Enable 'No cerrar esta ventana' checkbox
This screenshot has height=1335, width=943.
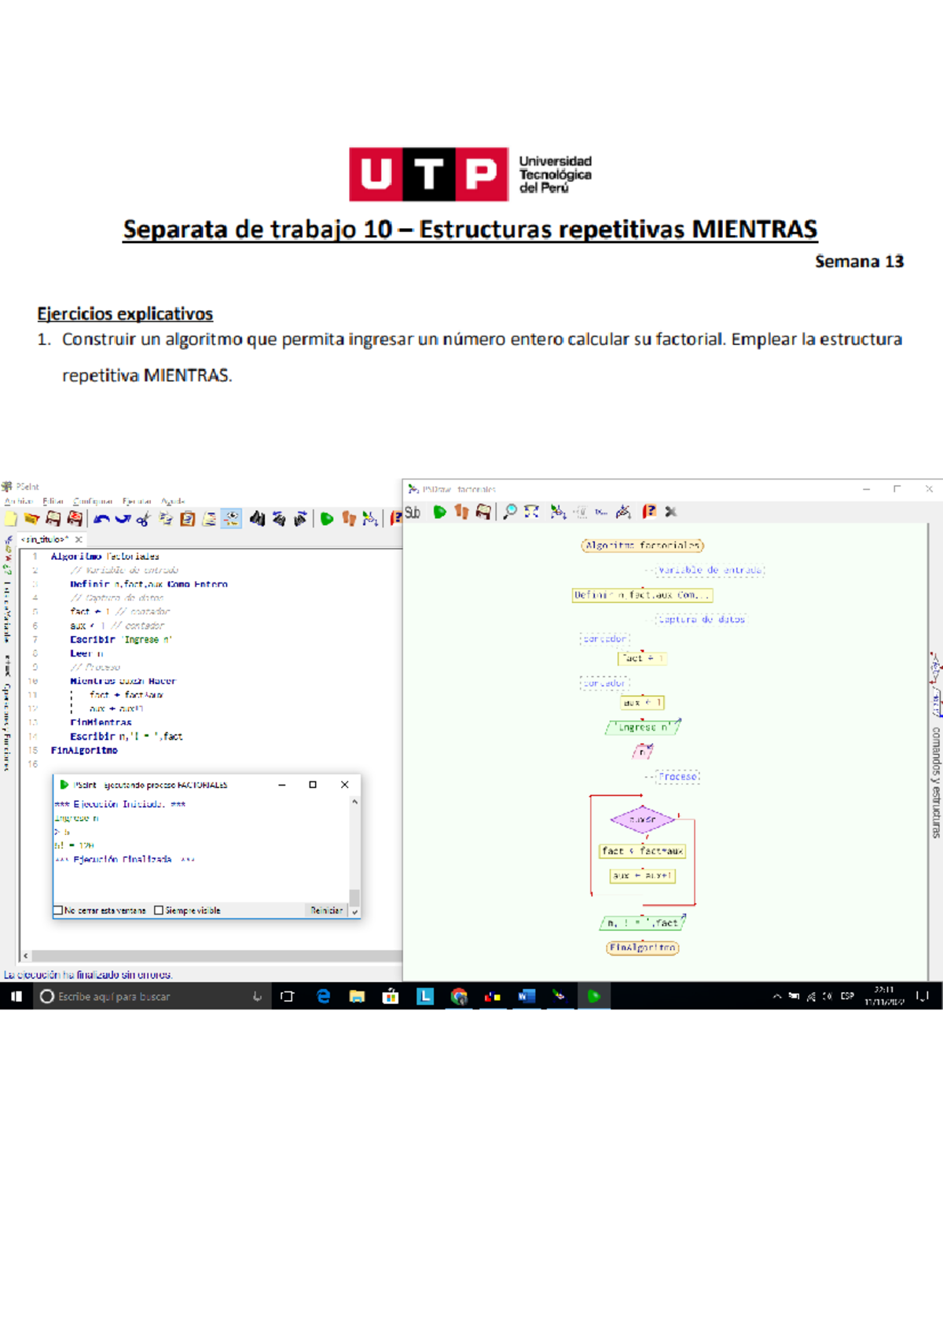click(x=58, y=910)
